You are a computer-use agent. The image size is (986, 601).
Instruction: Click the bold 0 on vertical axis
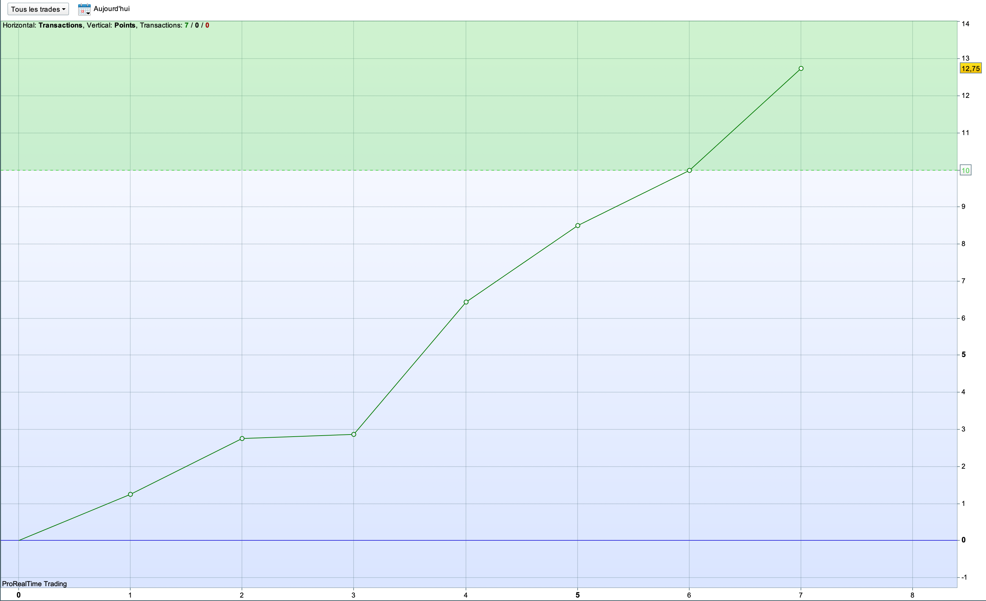pyautogui.click(x=964, y=540)
